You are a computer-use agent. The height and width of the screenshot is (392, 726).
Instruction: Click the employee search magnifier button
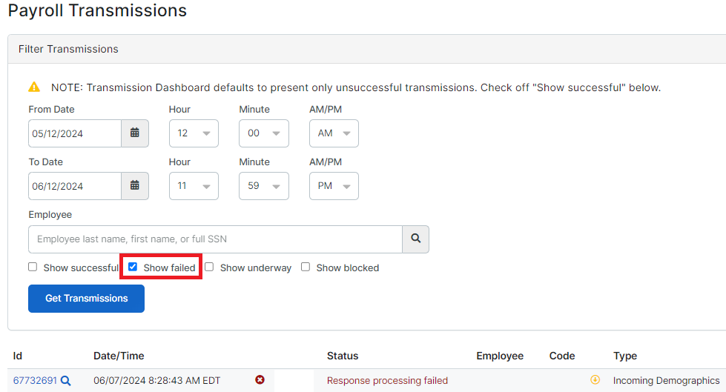point(416,239)
